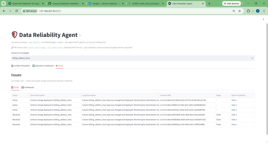The image size is (268, 143).
Task: Open View link for incident d497d00b
Action: 234,115
